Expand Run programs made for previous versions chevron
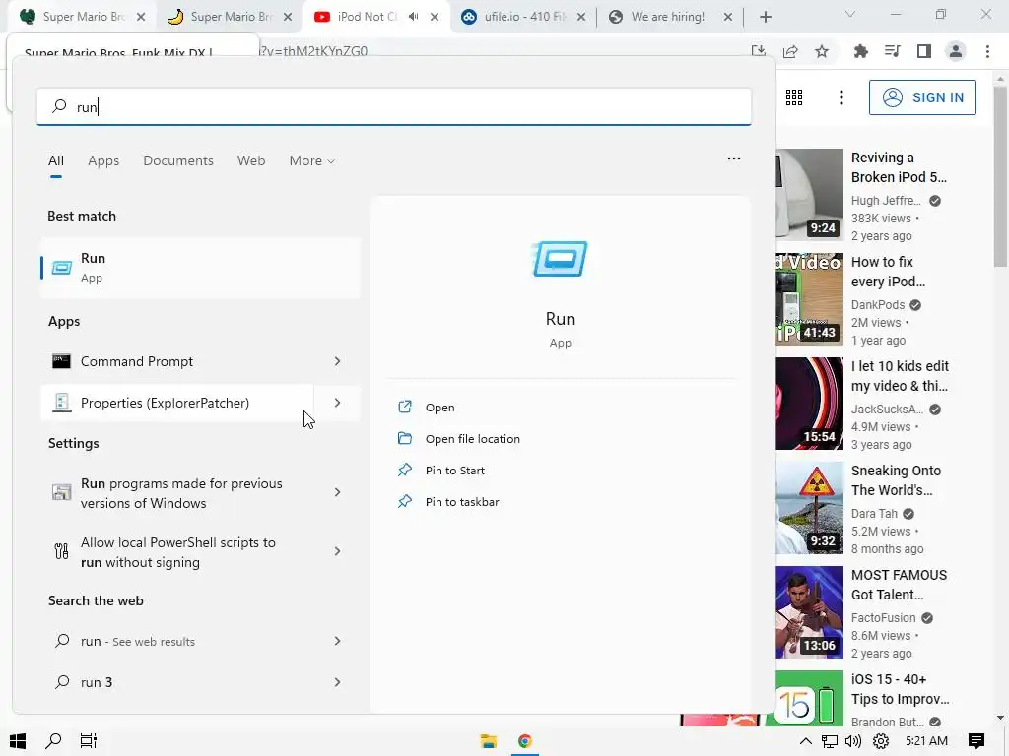The width and height of the screenshot is (1009, 756). click(337, 492)
